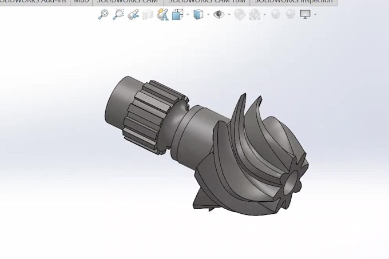Switch to the MBD tab
Viewport: 389px width, 259px height.
click(x=81, y=2)
